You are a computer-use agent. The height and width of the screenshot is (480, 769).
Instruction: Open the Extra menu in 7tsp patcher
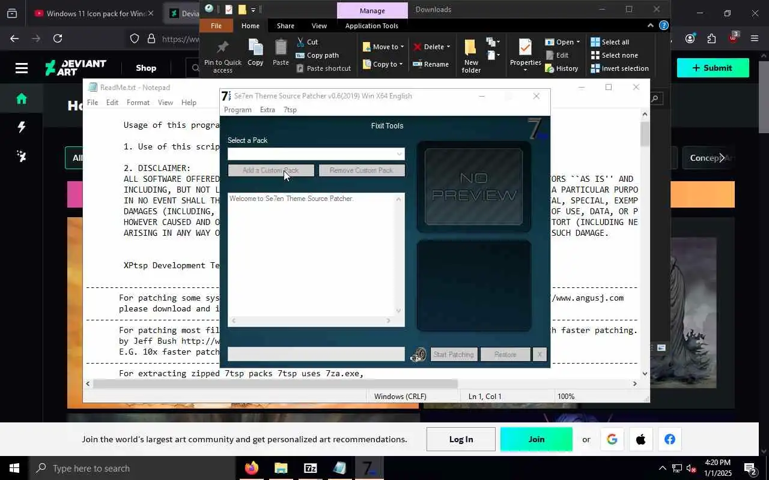click(267, 110)
